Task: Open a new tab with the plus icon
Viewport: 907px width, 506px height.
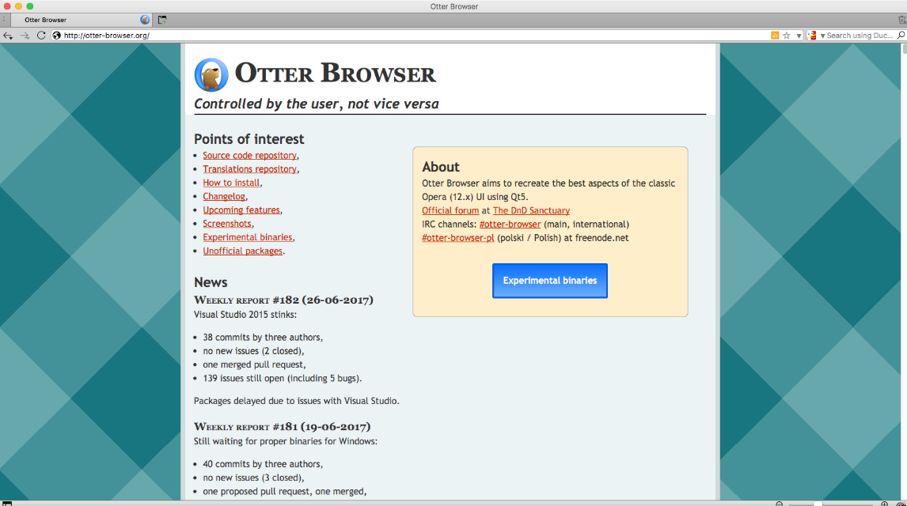Action: tap(162, 20)
